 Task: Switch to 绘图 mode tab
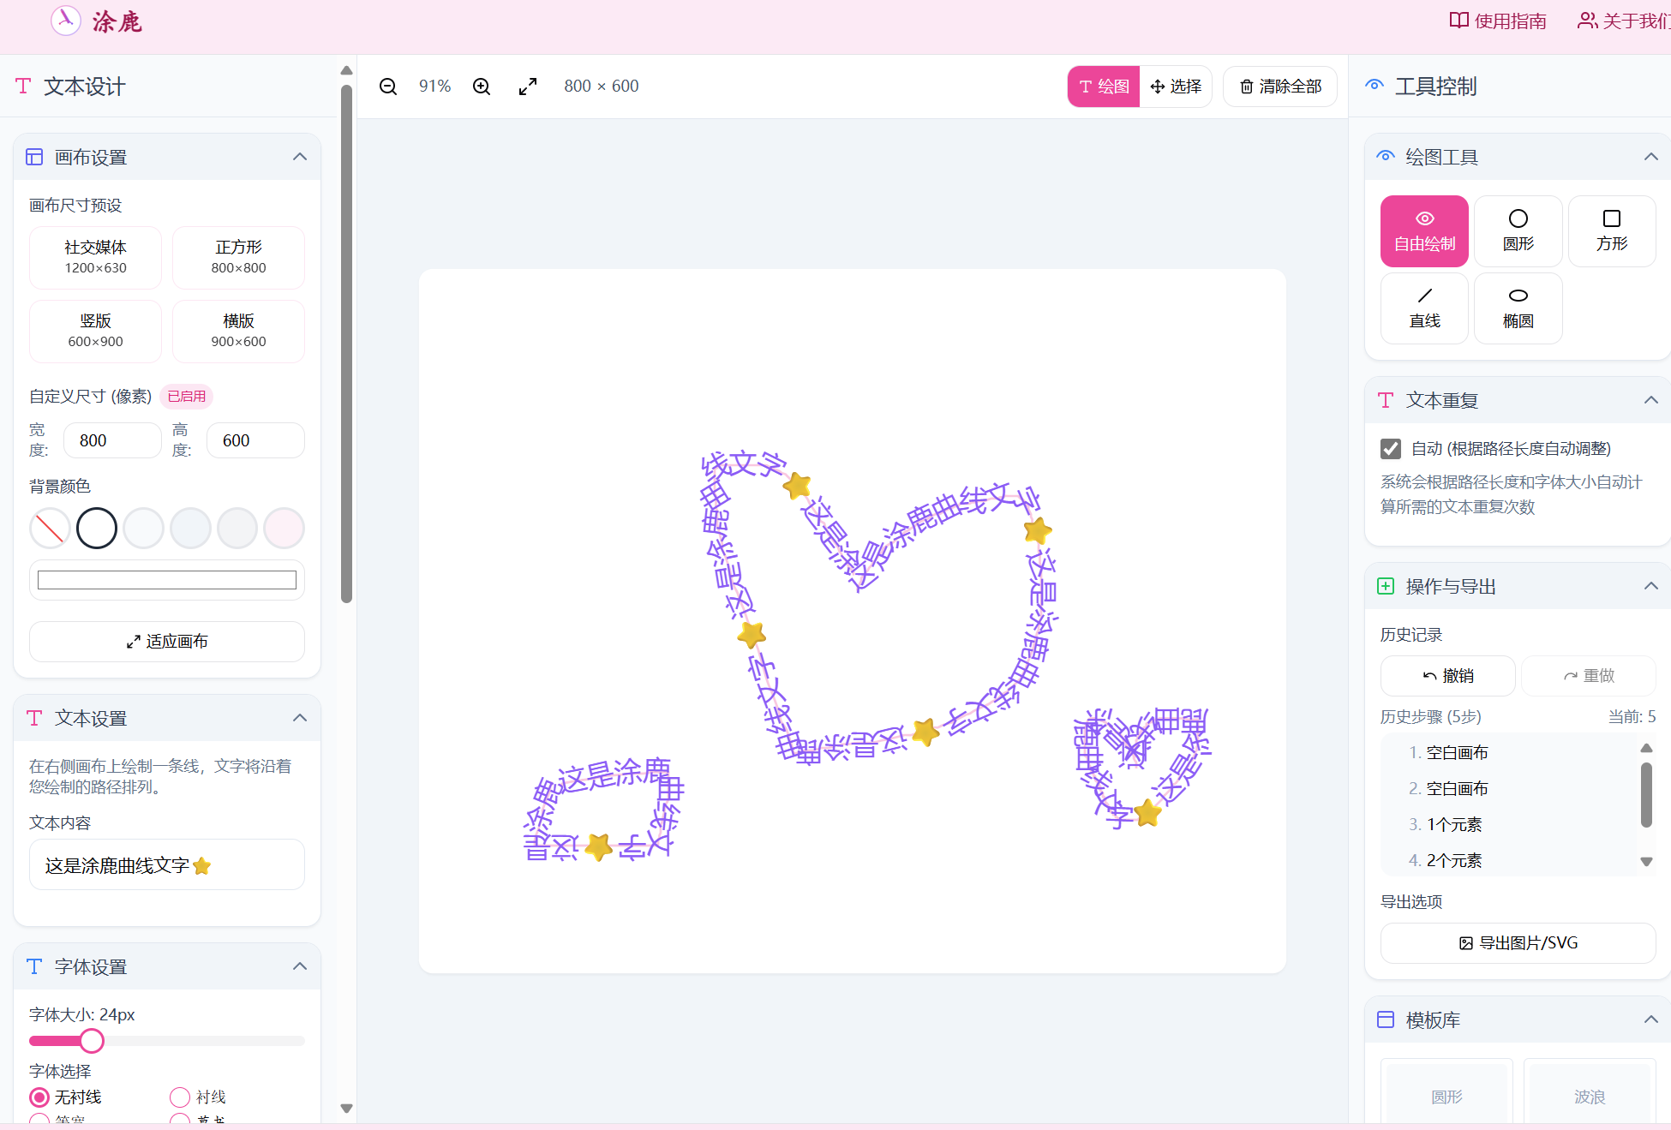[1104, 87]
